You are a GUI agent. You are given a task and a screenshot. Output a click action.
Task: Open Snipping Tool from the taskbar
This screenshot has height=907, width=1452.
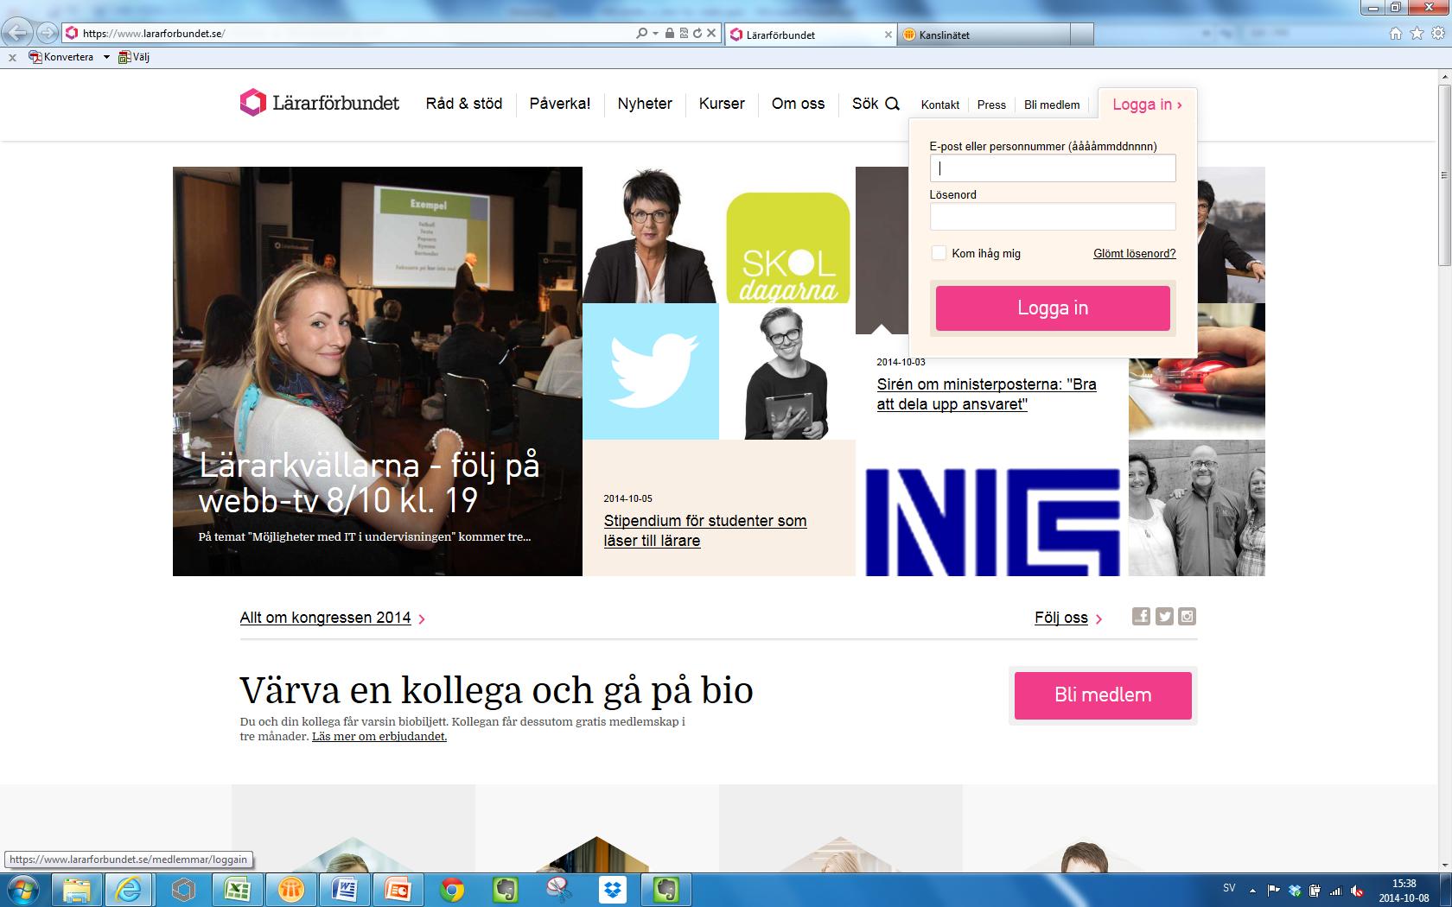559,890
